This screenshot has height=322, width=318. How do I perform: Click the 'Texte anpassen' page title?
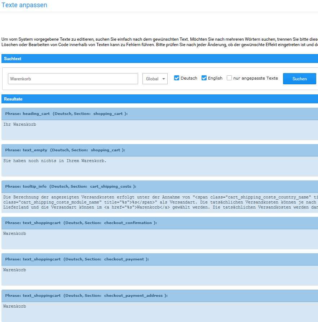[x=25, y=5]
